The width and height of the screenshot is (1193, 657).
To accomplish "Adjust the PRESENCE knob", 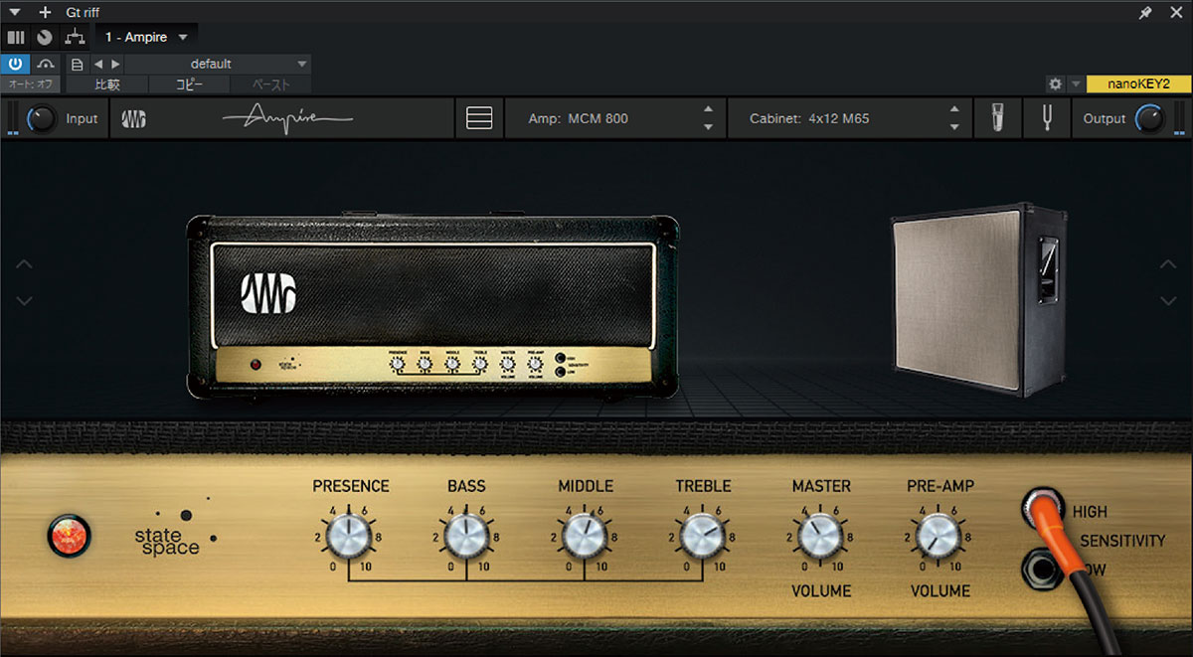I will [348, 537].
